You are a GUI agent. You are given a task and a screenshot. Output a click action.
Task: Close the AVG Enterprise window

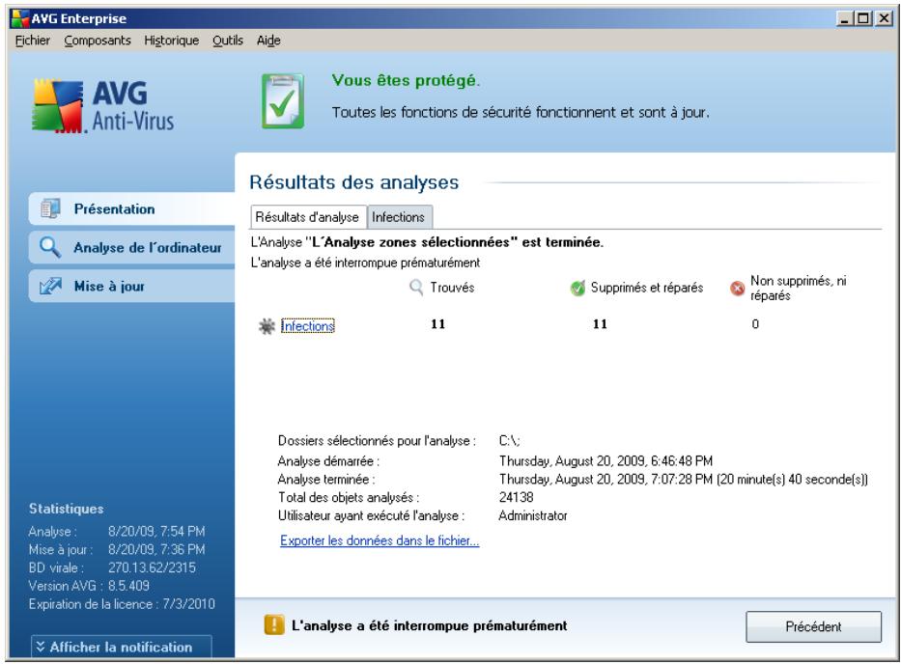click(884, 18)
